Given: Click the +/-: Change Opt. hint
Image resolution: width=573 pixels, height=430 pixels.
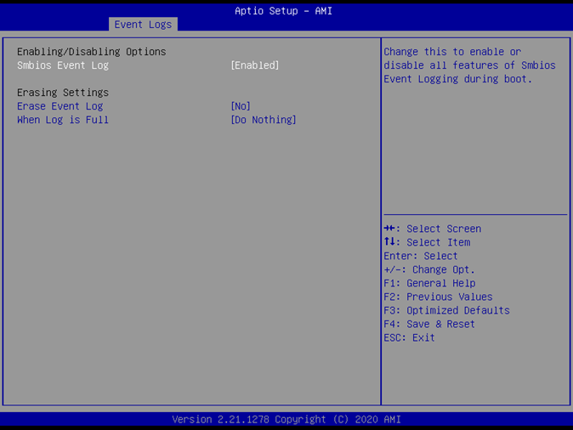Looking at the screenshot, I should pos(429,269).
